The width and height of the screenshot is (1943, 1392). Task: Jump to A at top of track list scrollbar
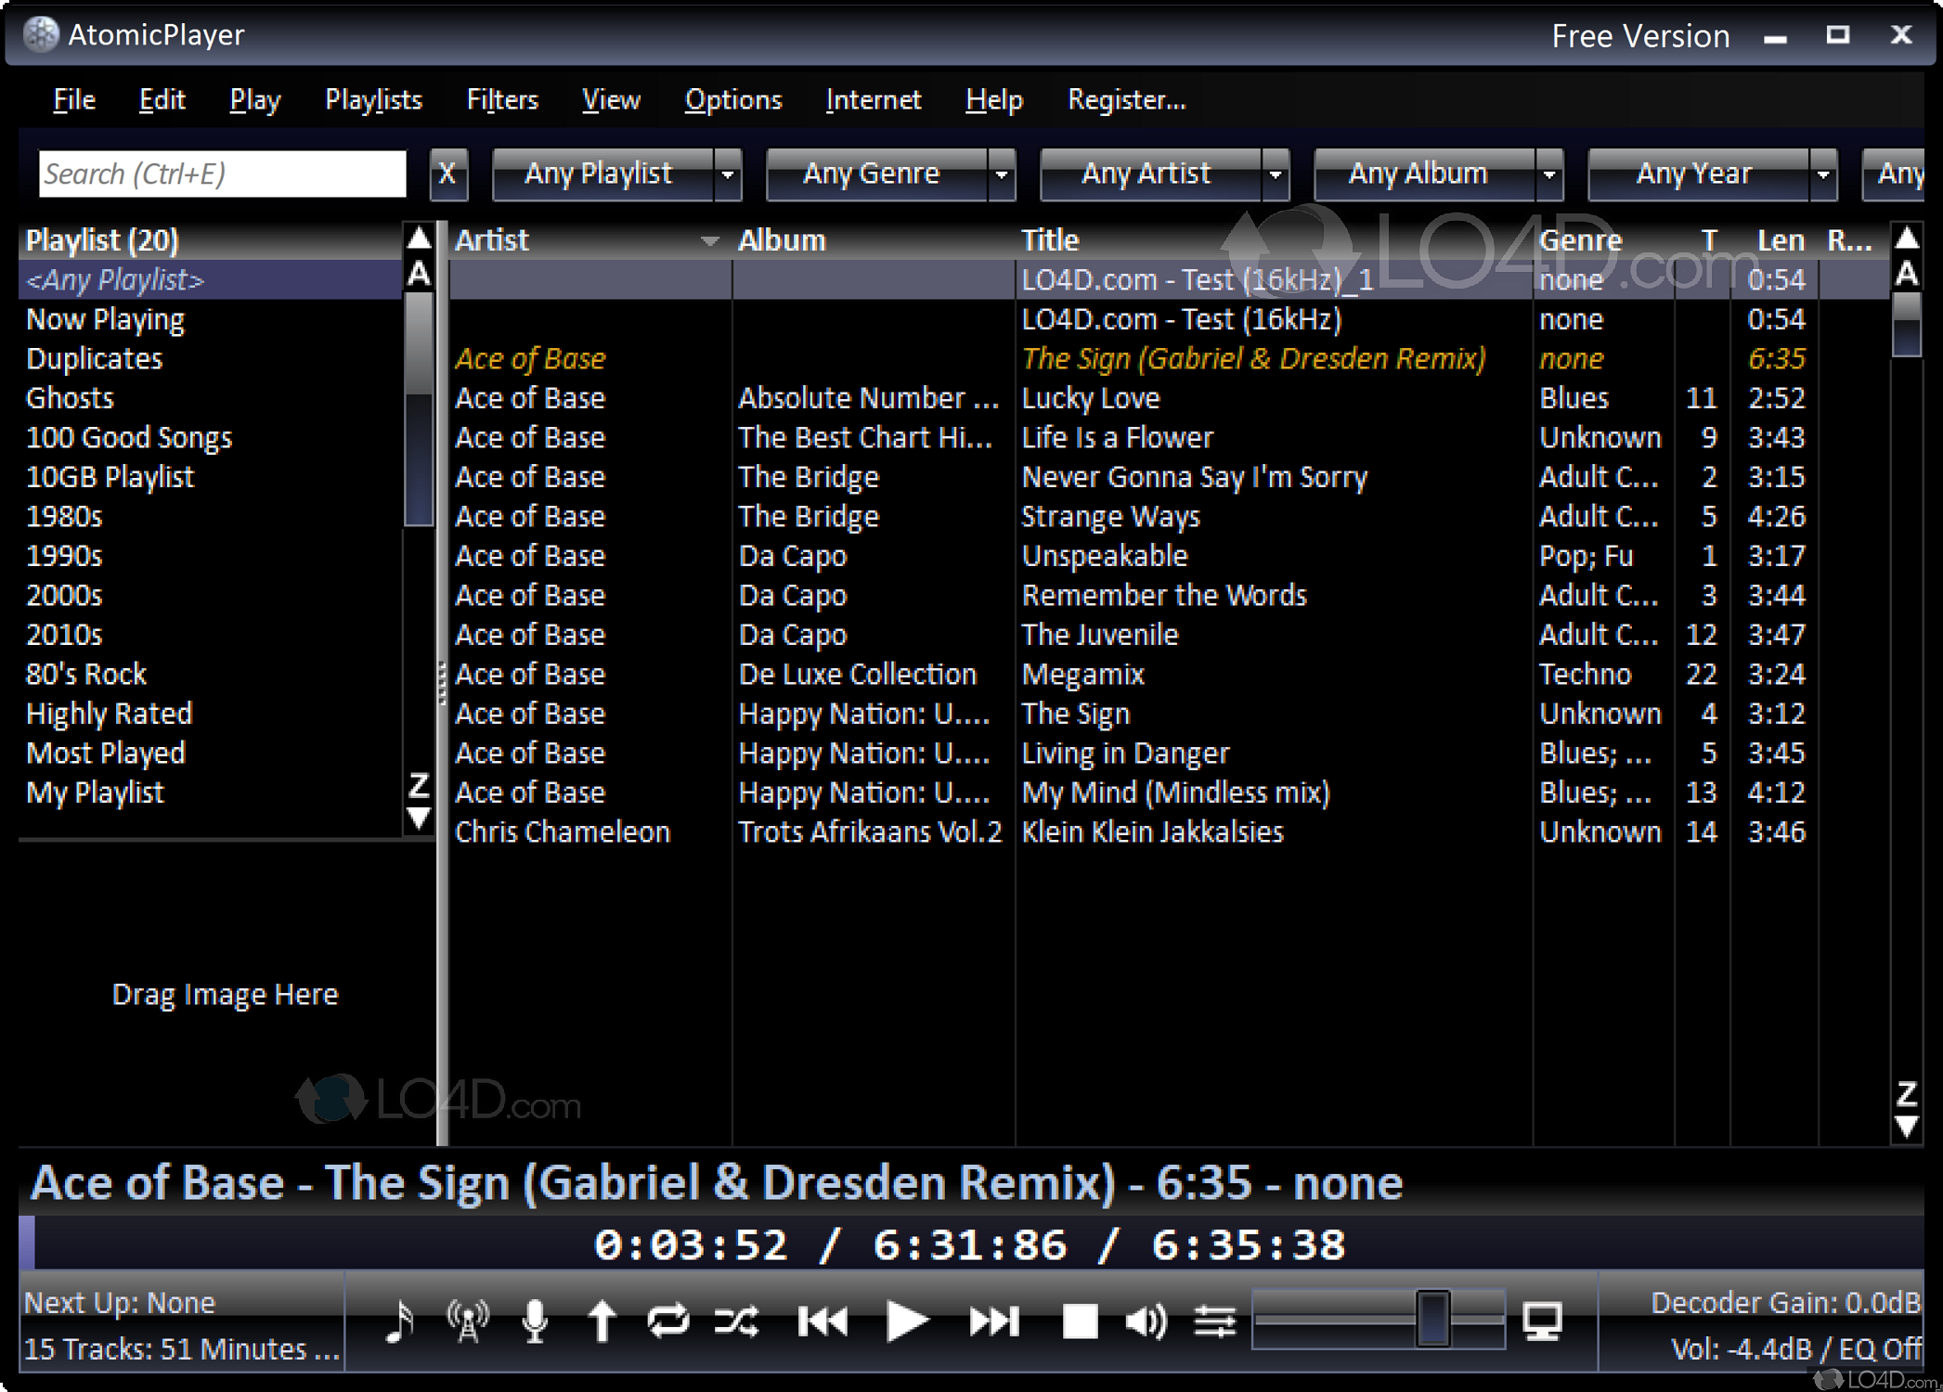(1907, 274)
